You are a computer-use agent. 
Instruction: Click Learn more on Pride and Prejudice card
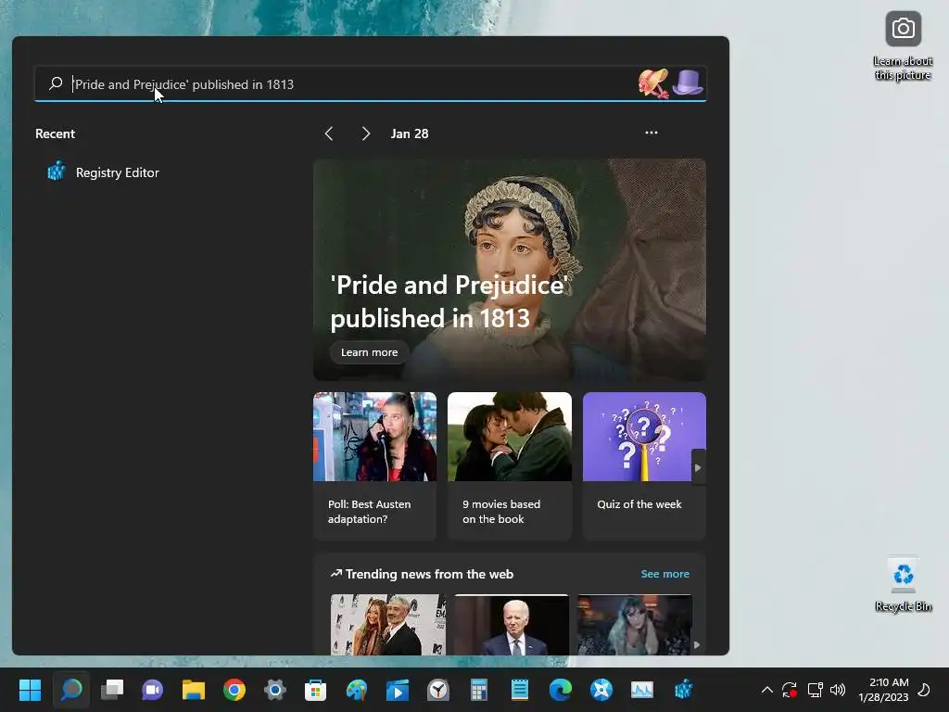[369, 352]
